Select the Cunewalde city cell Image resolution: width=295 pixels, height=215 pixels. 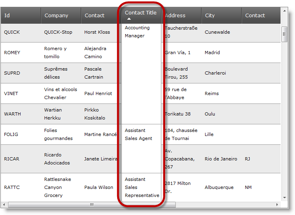tap(222, 33)
